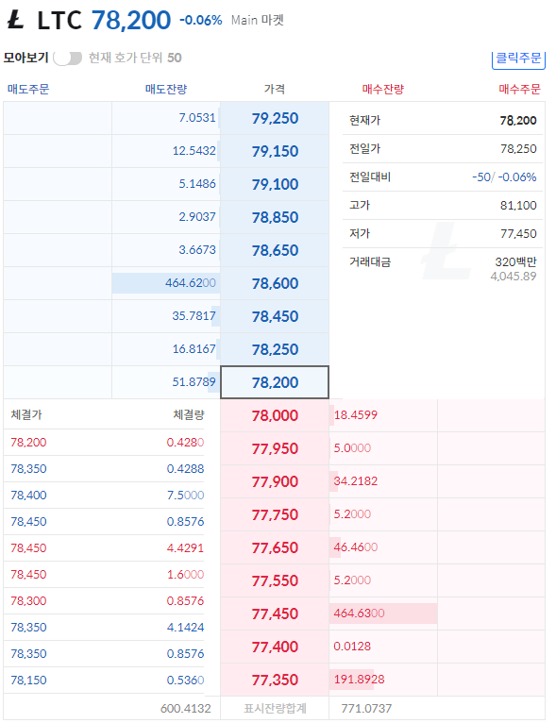Viewport: 556px width, 723px height.
Task: Click the 매도잔량 column header
Action: 166,89
